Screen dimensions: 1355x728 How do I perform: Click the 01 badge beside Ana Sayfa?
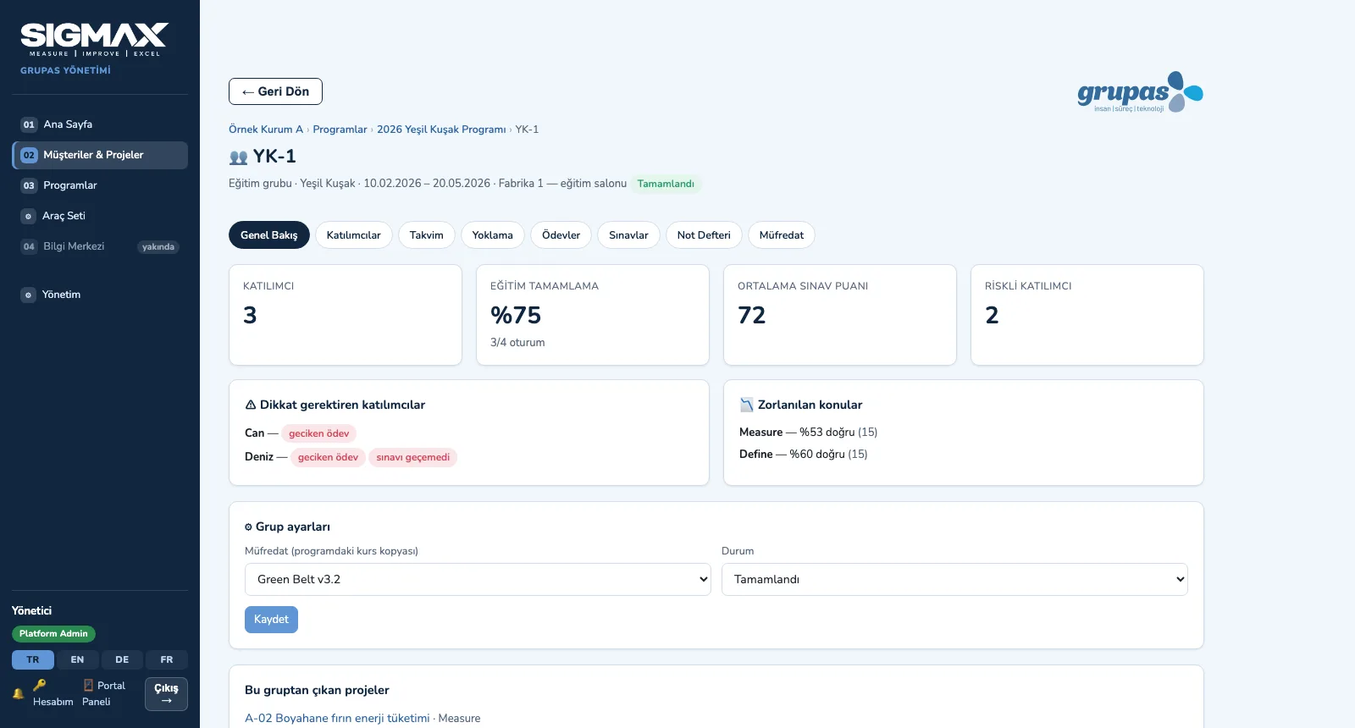click(x=29, y=124)
